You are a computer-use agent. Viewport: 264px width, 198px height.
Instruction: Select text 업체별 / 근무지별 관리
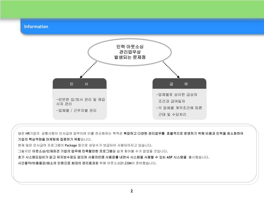tap(76, 110)
